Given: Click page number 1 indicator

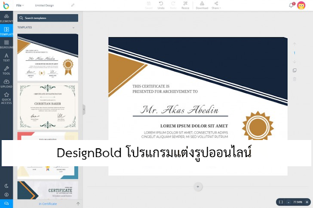Looking at the screenshot, I should (x=294, y=53).
